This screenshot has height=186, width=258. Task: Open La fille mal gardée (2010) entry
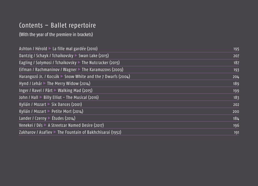tap(129, 49)
